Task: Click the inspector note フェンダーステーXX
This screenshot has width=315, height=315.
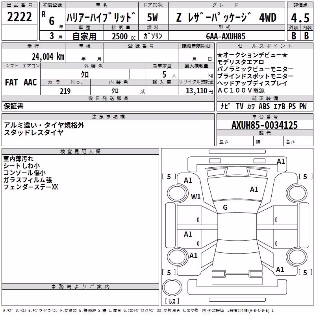Action: click(31, 187)
